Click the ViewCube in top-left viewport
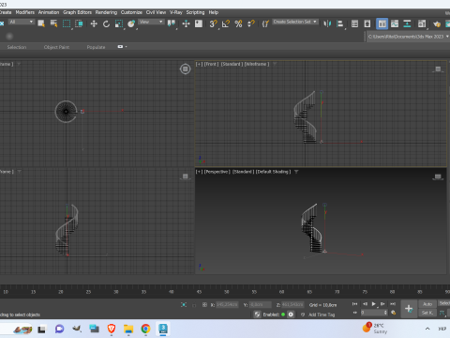 tap(185, 69)
